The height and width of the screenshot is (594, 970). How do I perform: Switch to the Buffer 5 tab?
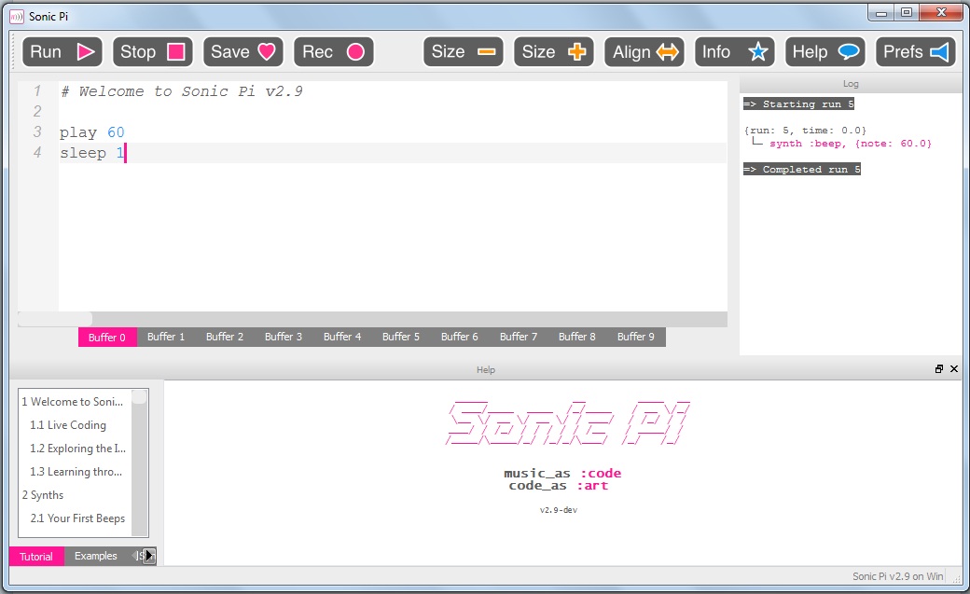click(401, 337)
